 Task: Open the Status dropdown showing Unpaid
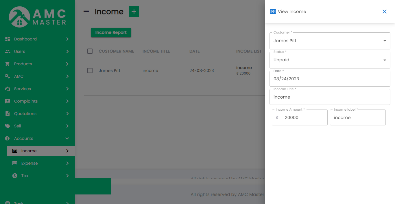click(330, 60)
